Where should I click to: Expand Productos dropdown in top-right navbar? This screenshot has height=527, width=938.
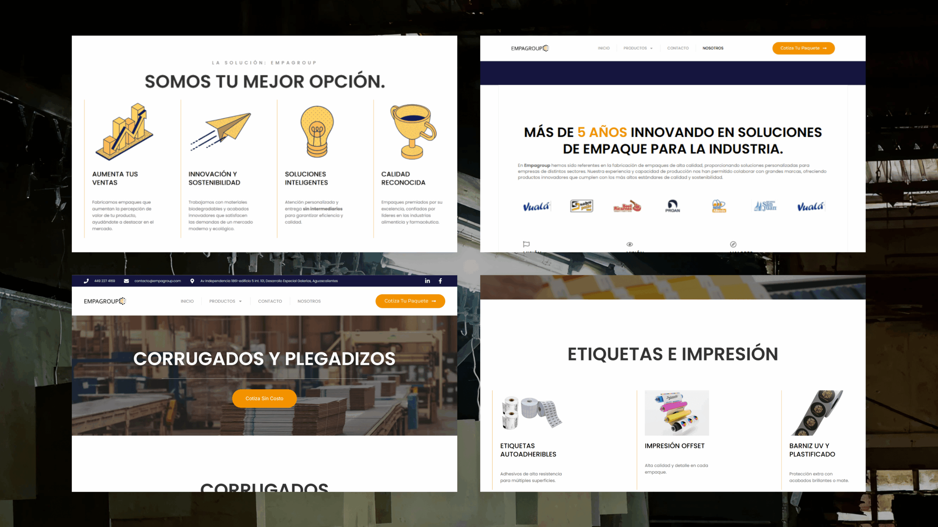[638, 48]
